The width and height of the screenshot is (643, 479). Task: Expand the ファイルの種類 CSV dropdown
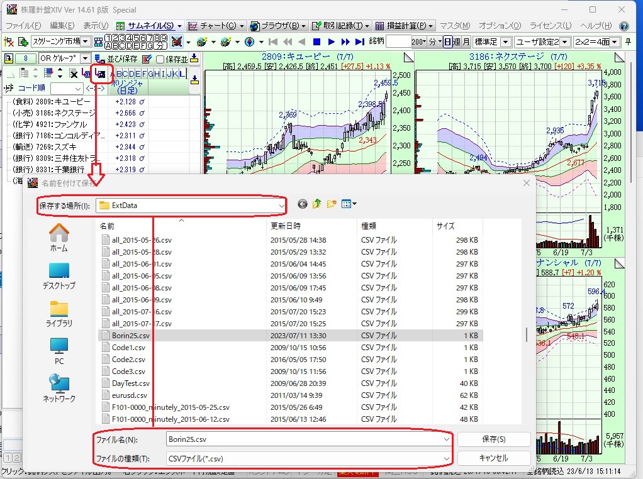[x=446, y=458]
